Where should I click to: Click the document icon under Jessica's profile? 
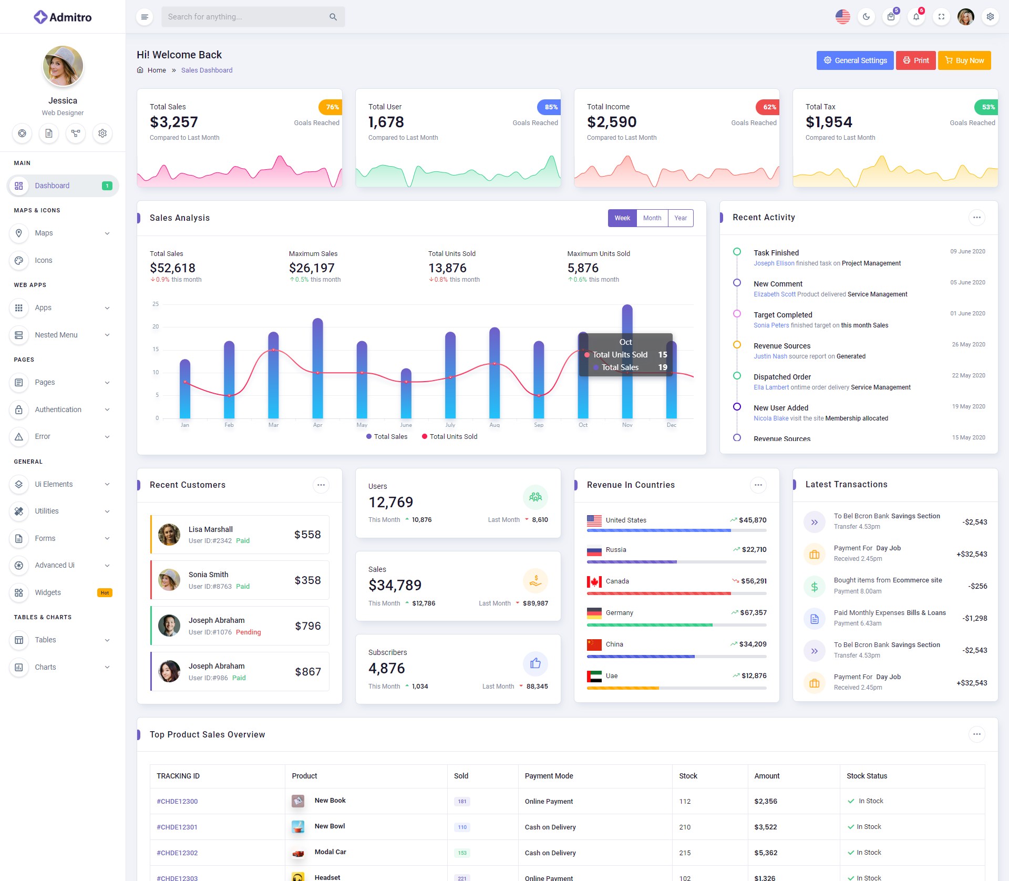pyautogui.click(x=49, y=134)
